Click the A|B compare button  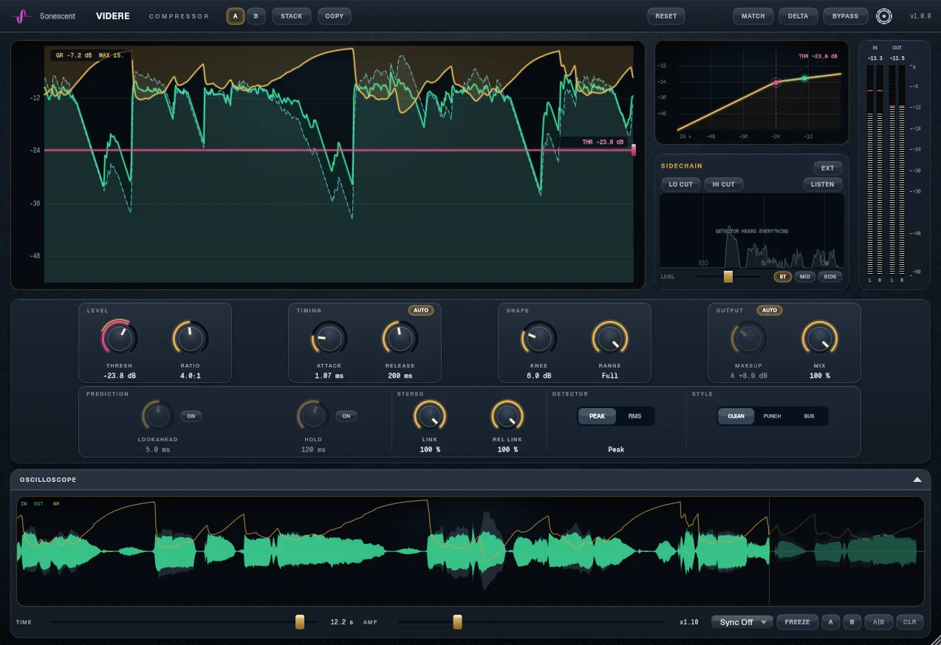coord(878,622)
